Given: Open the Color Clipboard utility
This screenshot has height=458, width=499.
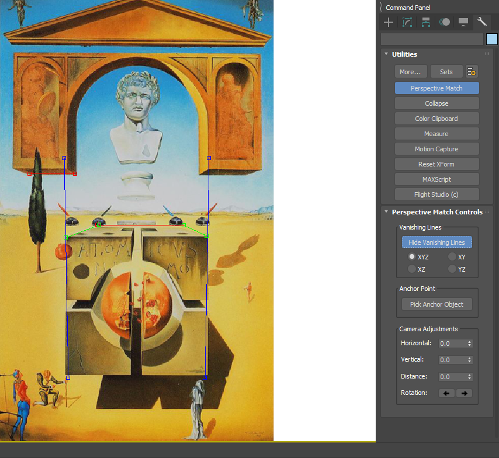Looking at the screenshot, I should click(436, 119).
